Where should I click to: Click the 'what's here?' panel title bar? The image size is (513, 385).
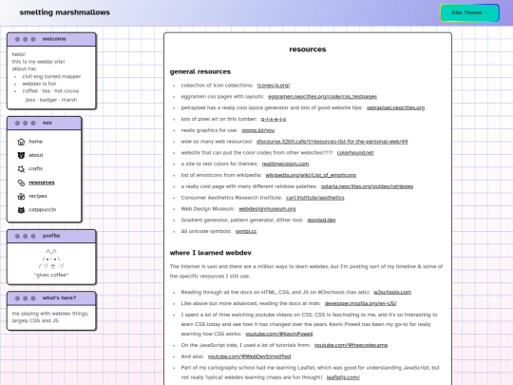click(51, 298)
